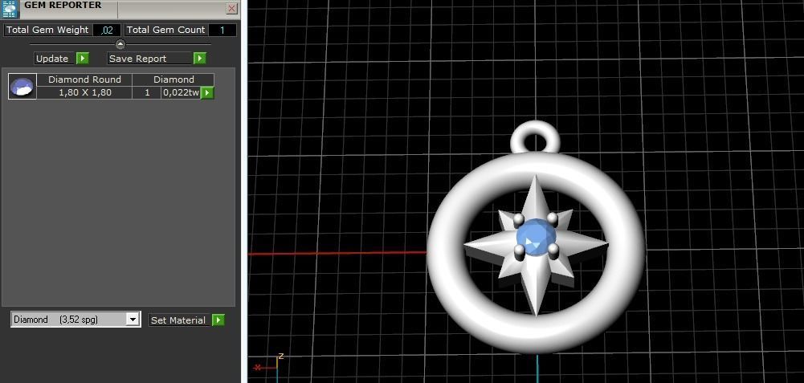Open the Diamond (3,52 spg) material dropdown
The height and width of the screenshot is (383, 804).
[76, 320]
